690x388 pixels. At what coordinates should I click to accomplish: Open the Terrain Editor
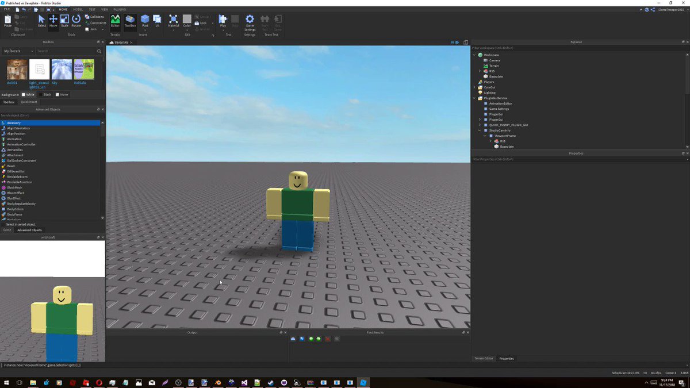click(x=115, y=21)
